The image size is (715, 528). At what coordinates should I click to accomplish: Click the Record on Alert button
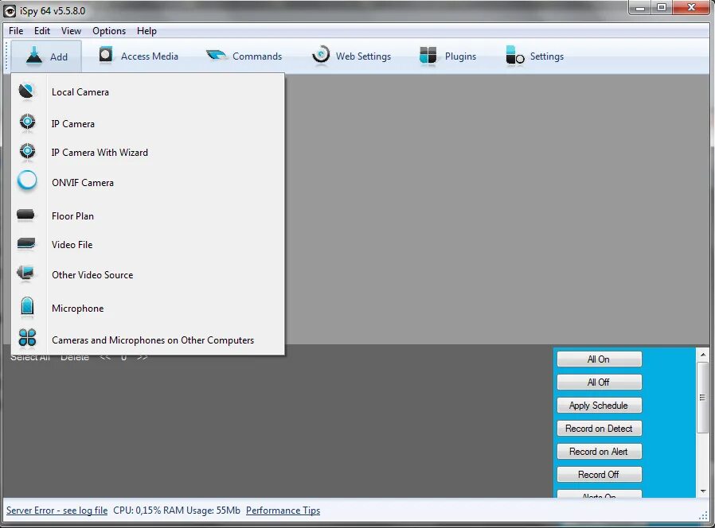(599, 452)
